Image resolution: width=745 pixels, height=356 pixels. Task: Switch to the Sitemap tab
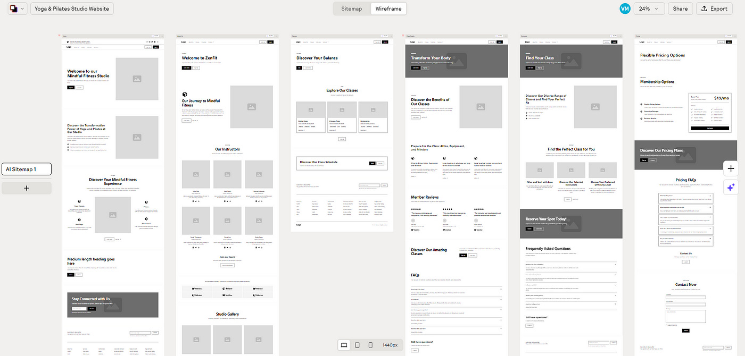(351, 9)
